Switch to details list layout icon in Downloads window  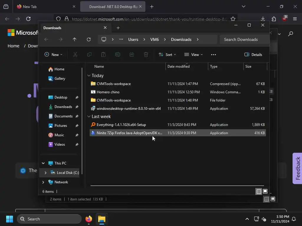[259, 191]
